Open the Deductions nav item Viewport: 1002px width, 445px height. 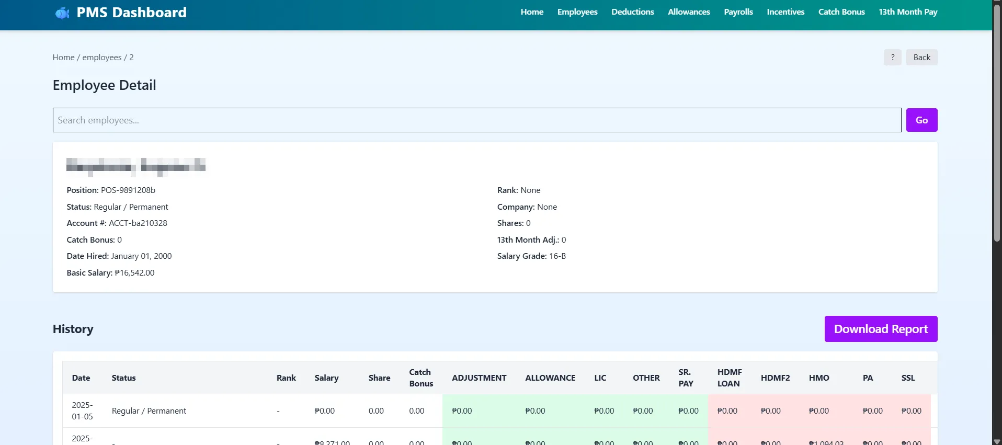633,12
